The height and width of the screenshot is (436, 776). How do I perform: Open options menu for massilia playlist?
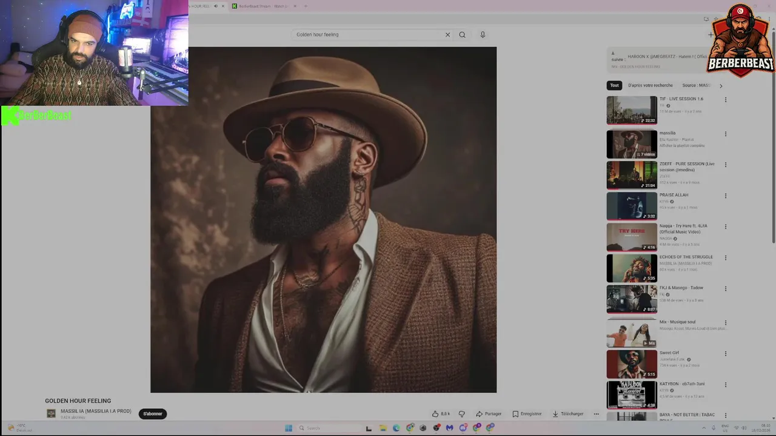(725, 134)
